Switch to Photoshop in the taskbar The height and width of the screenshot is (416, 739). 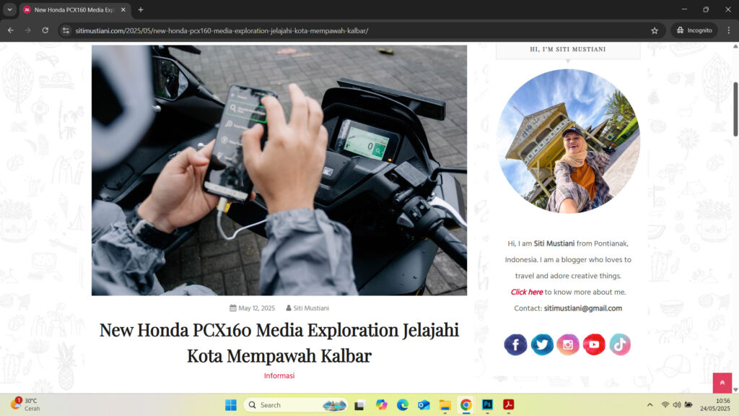tap(487, 404)
